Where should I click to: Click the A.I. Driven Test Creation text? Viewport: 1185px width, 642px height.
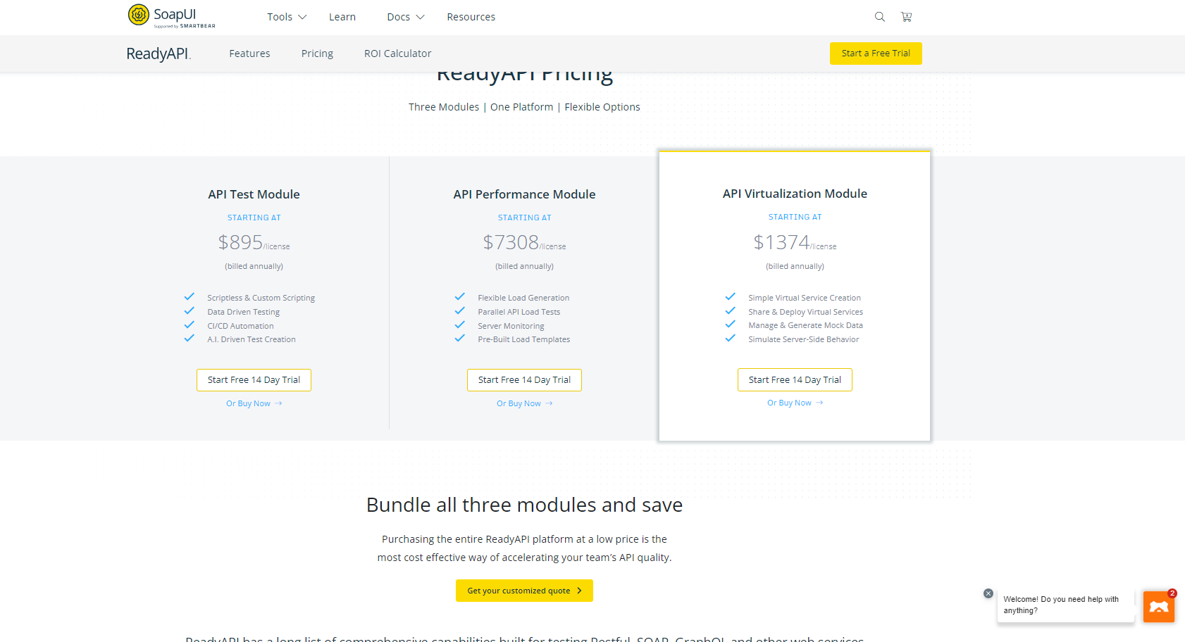tap(252, 339)
